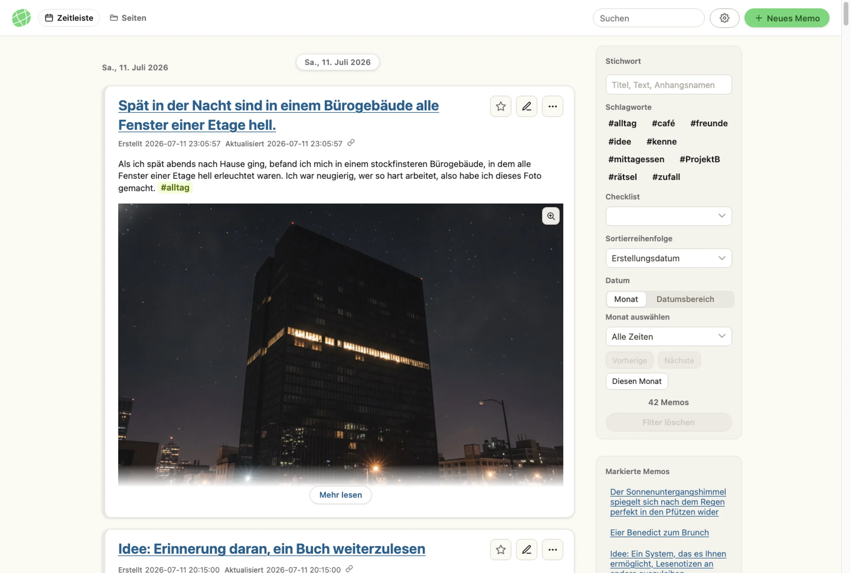Edit the Bürogebäude memo with pencil icon
850x573 pixels.
click(x=526, y=106)
